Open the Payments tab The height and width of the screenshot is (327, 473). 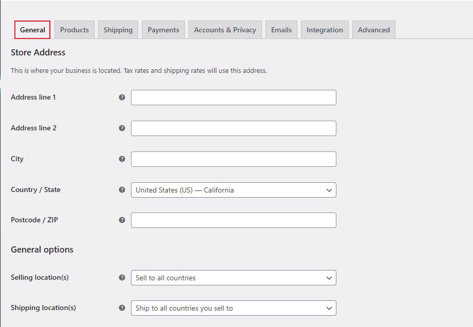(x=163, y=30)
